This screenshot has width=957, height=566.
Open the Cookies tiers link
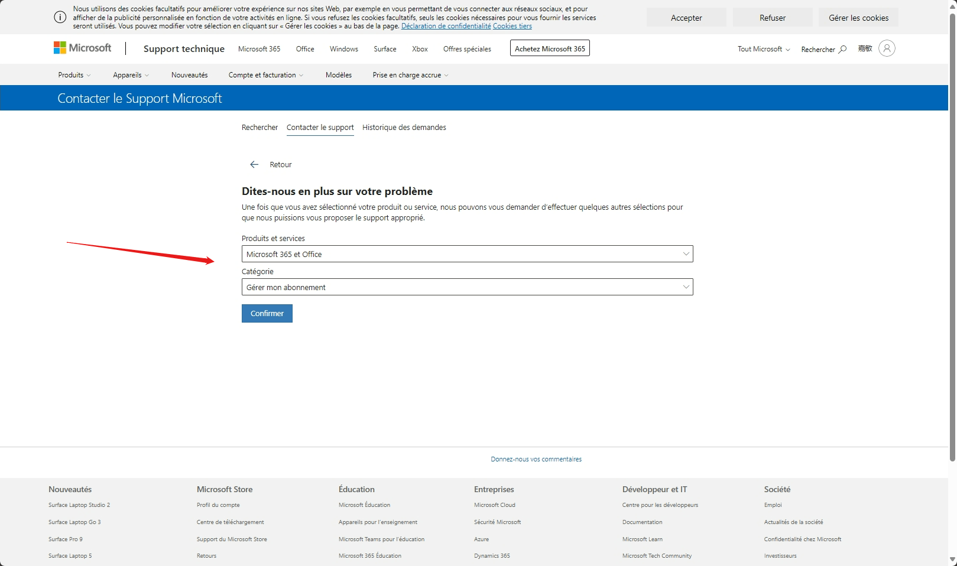512,26
